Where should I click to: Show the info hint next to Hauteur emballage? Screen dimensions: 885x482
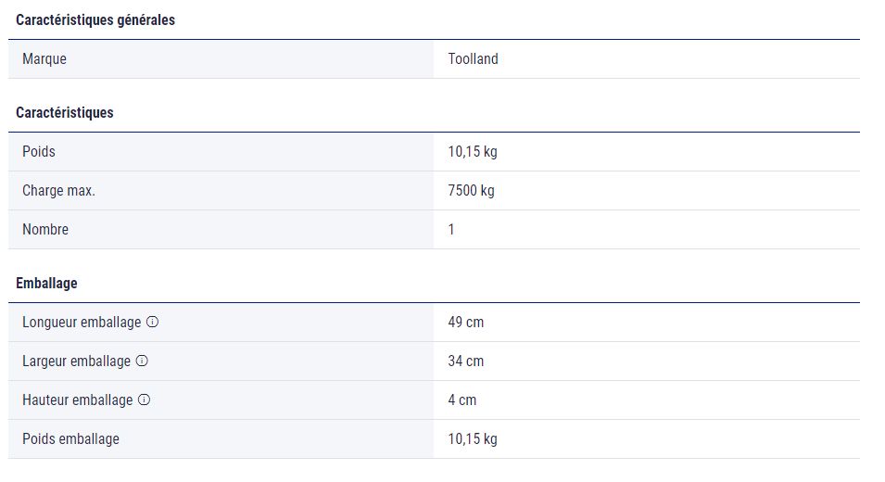(145, 400)
